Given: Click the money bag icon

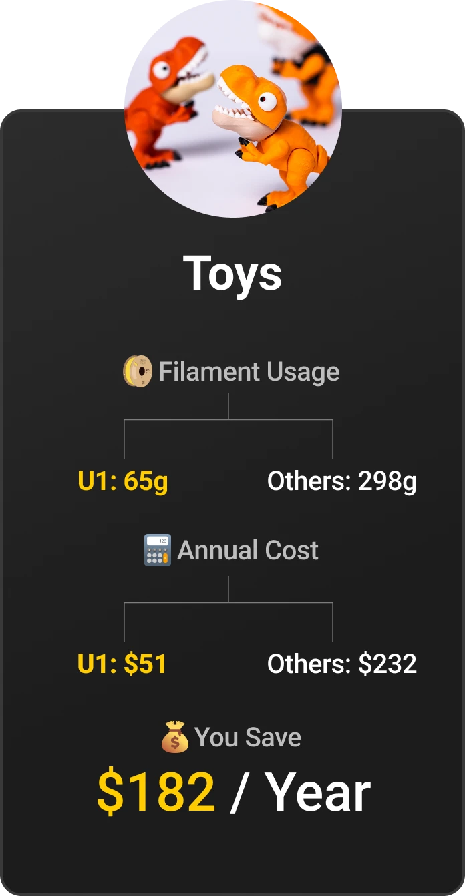Looking at the screenshot, I should click(x=175, y=738).
